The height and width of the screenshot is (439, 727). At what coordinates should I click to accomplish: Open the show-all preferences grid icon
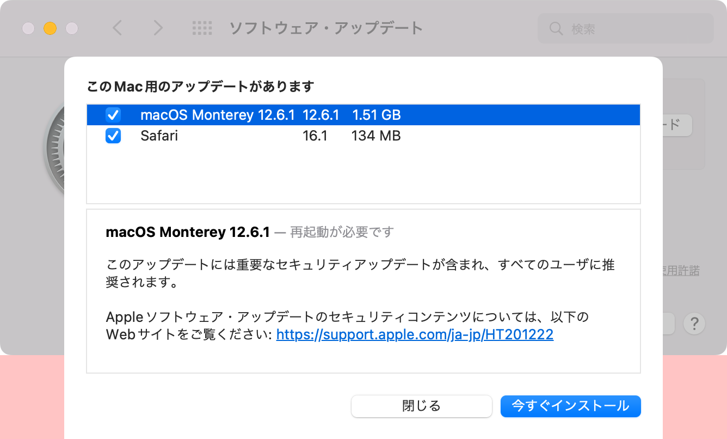pos(202,28)
